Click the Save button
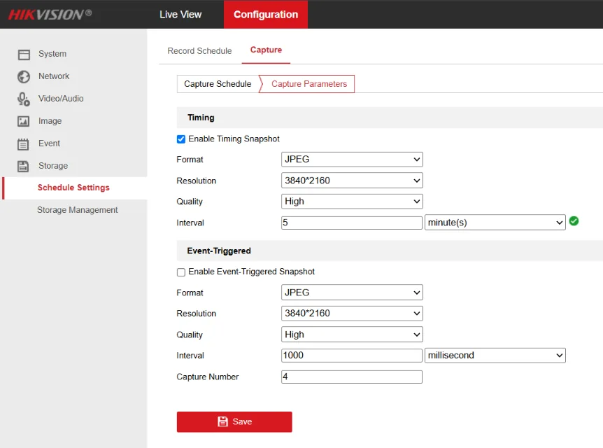The width and height of the screenshot is (603, 448). [234, 421]
